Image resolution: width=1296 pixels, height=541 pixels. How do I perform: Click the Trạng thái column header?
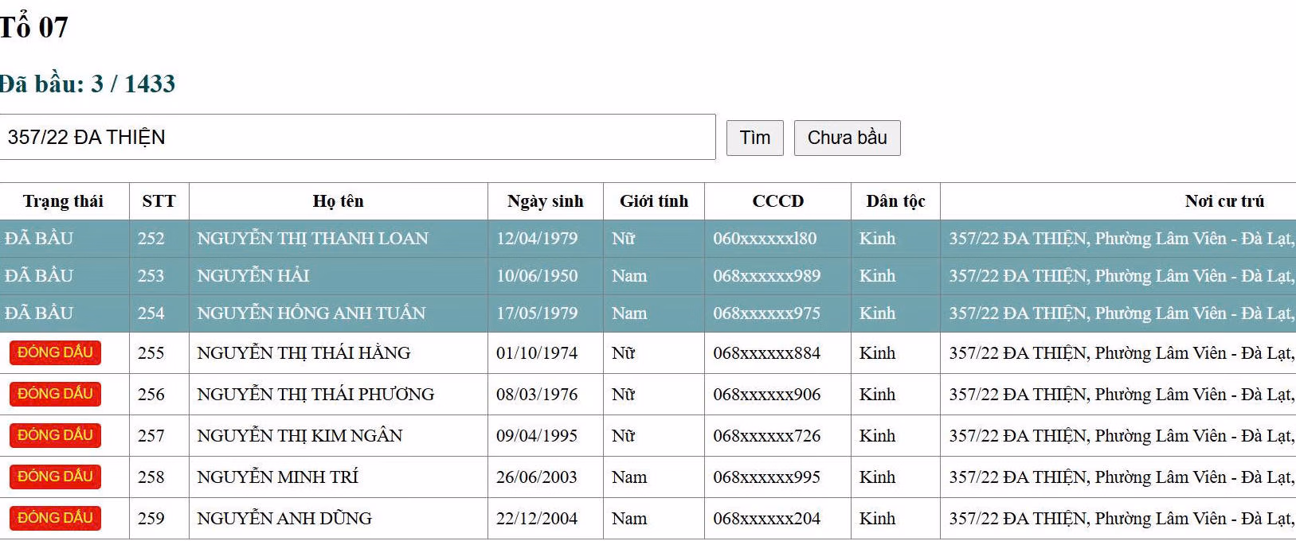(x=63, y=201)
